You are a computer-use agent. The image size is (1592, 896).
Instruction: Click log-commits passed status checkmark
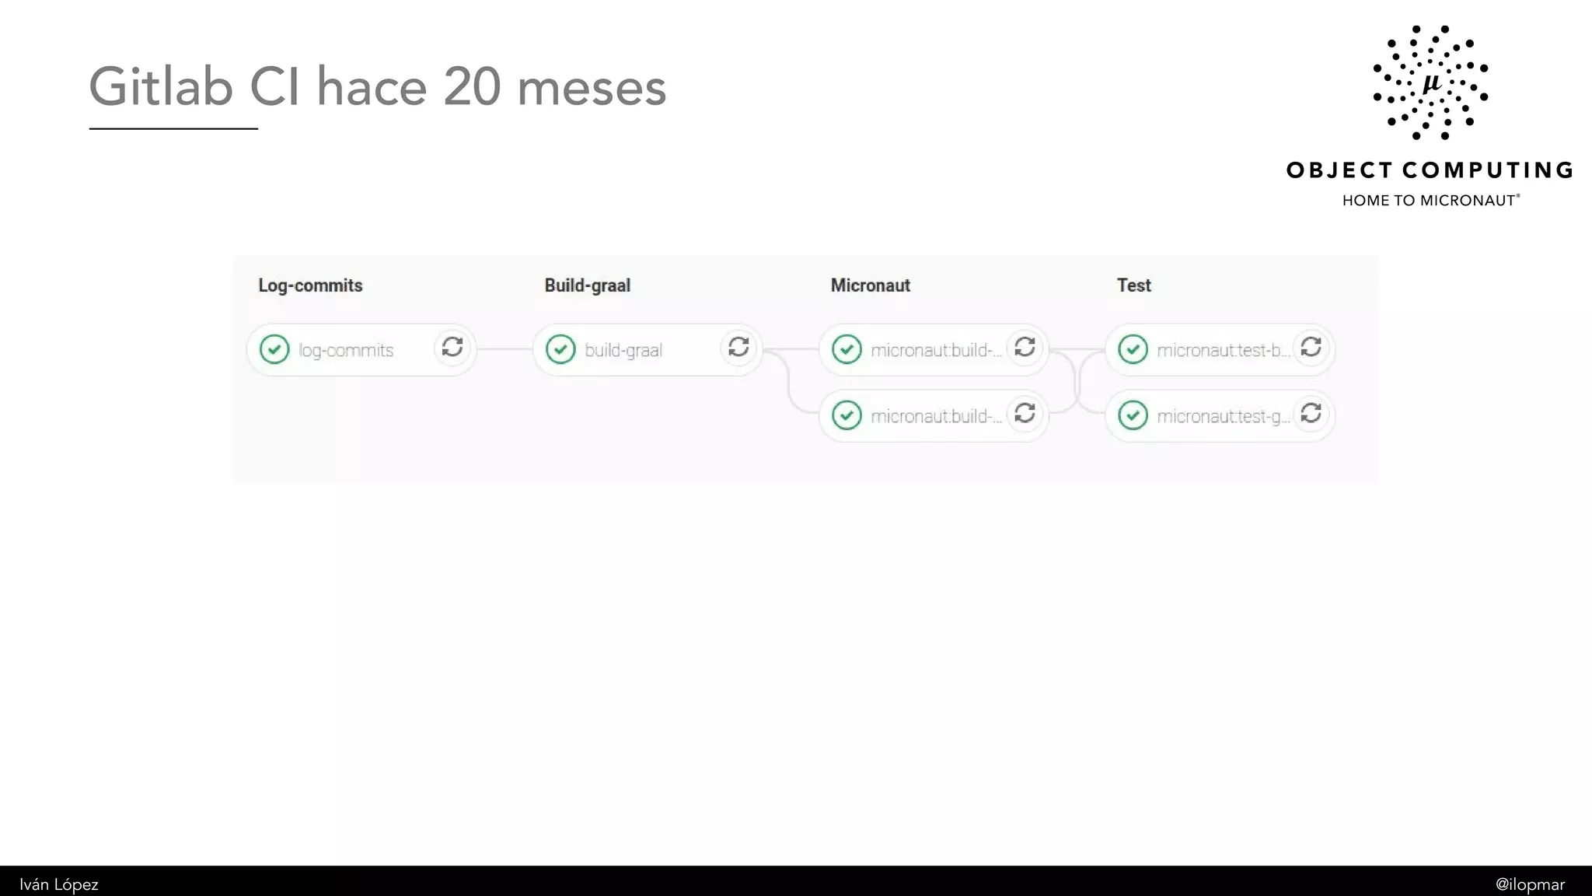pyautogui.click(x=274, y=350)
